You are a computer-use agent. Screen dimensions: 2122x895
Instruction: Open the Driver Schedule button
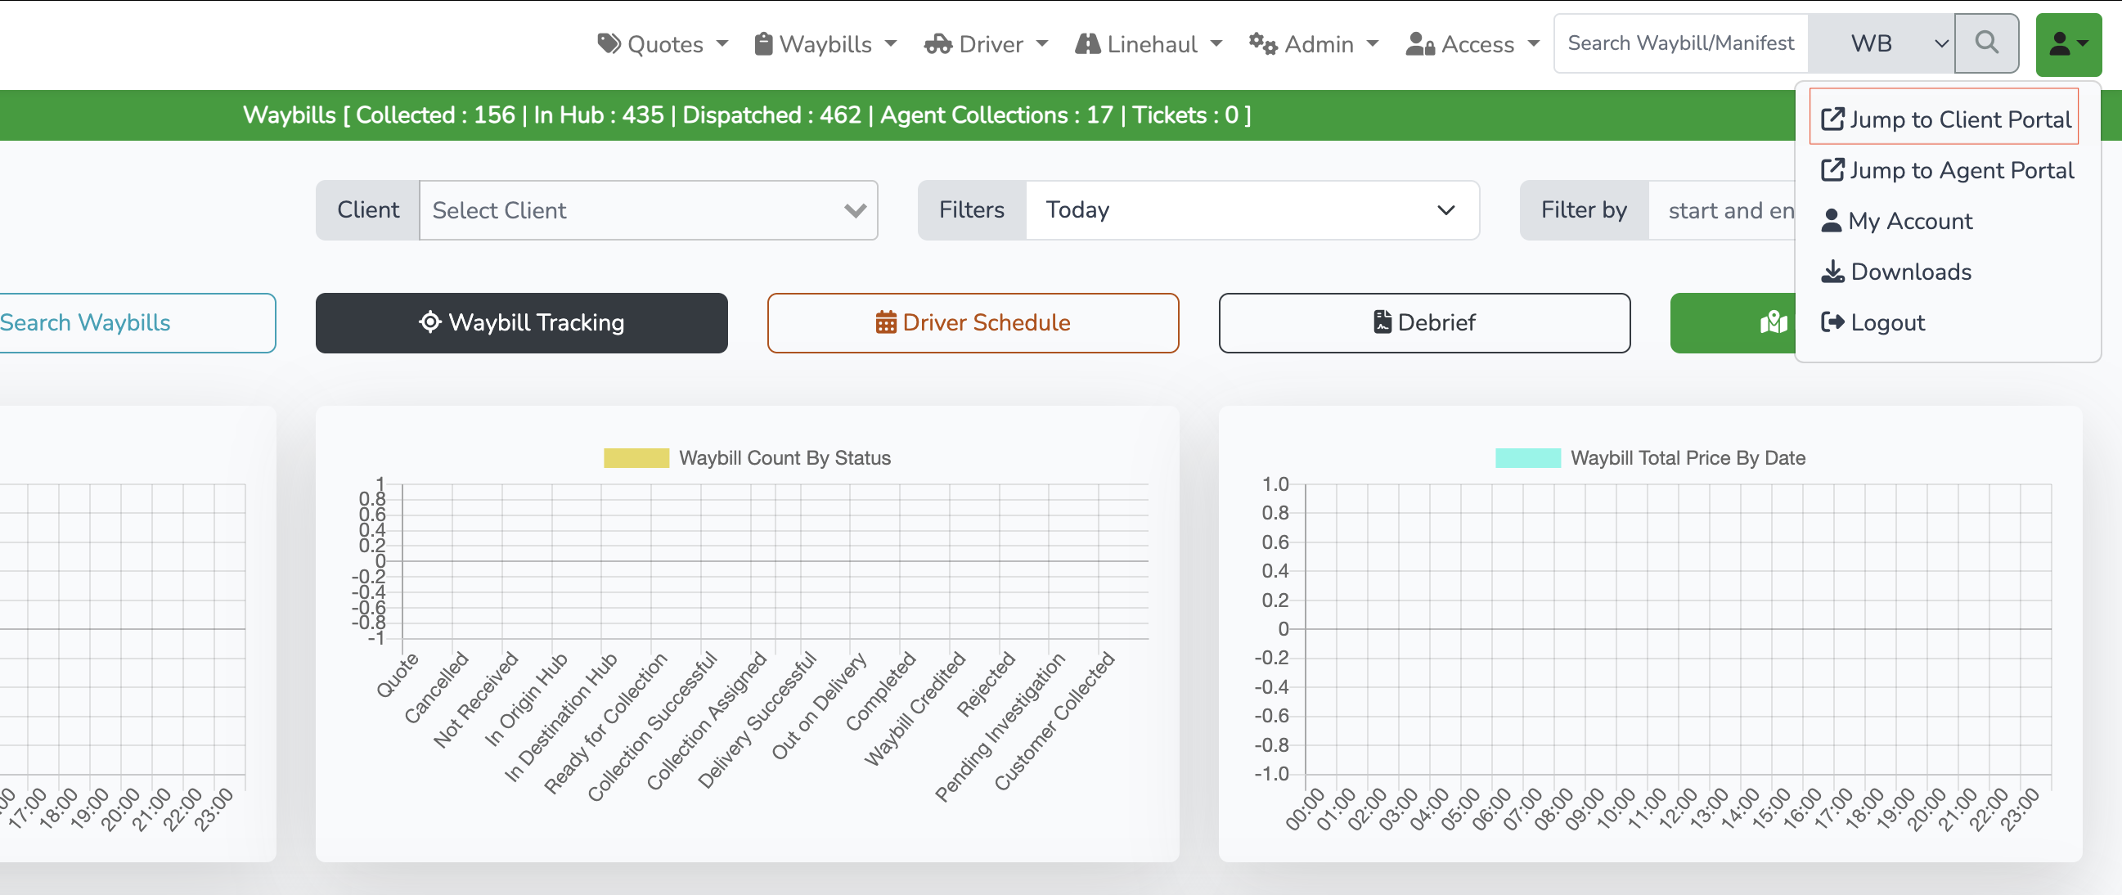pos(972,322)
